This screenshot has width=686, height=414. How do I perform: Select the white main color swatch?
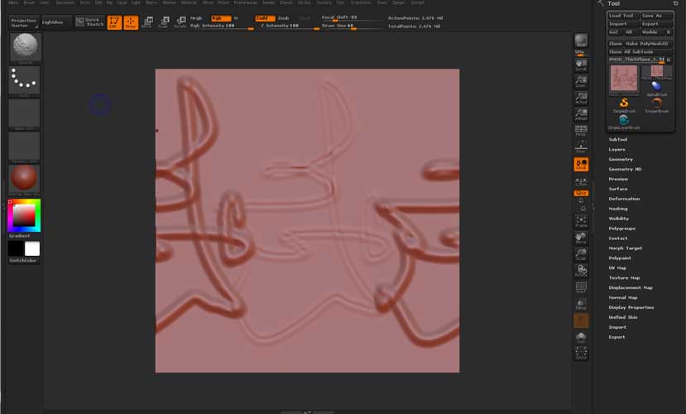coord(32,248)
